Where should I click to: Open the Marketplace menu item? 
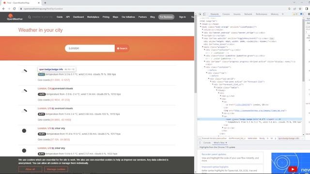pyautogui.click(x=93, y=17)
